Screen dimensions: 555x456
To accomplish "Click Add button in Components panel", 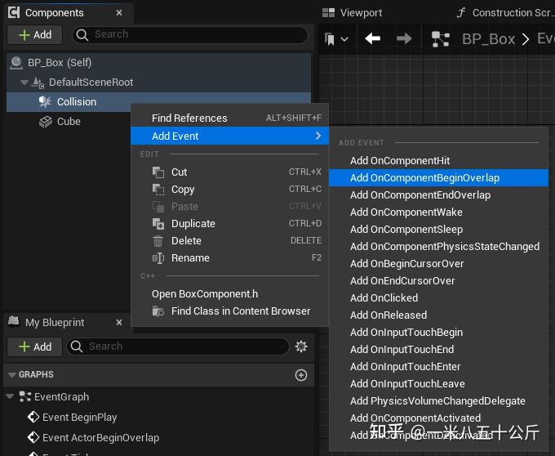I will tap(34, 34).
